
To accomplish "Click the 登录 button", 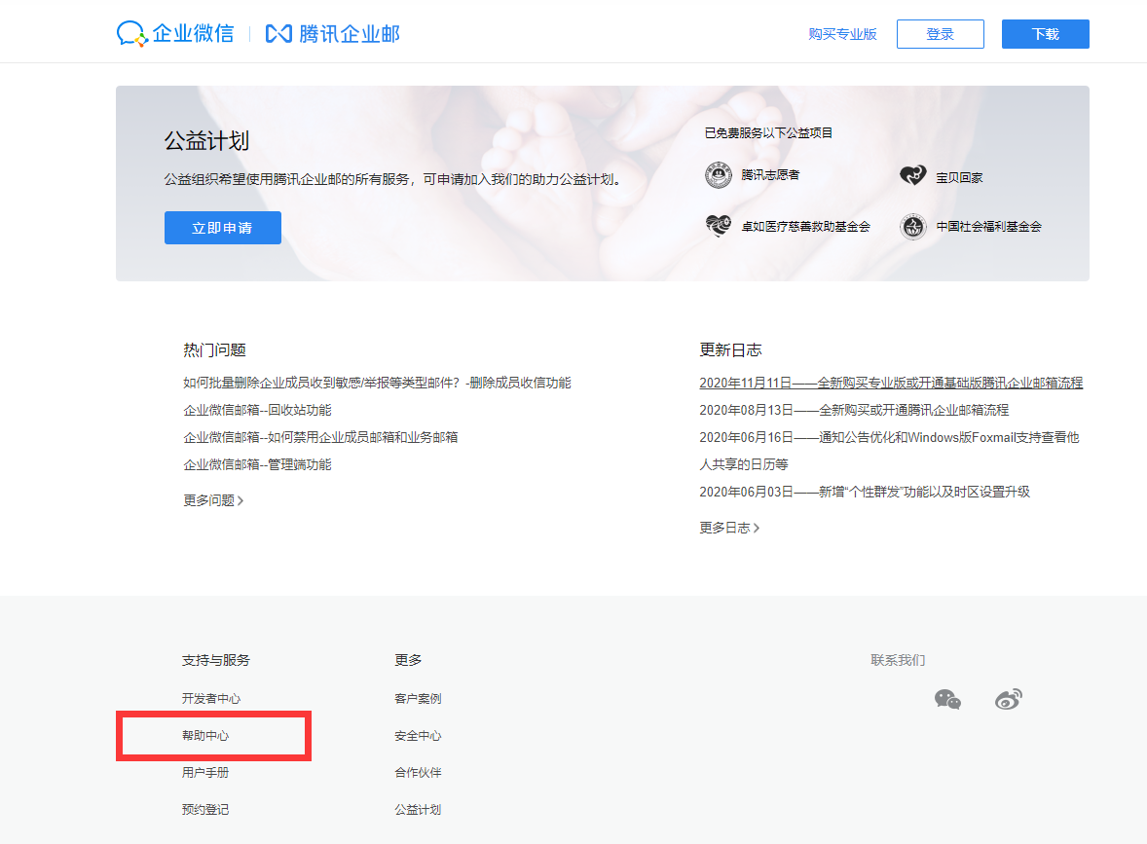I will pos(940,34).
